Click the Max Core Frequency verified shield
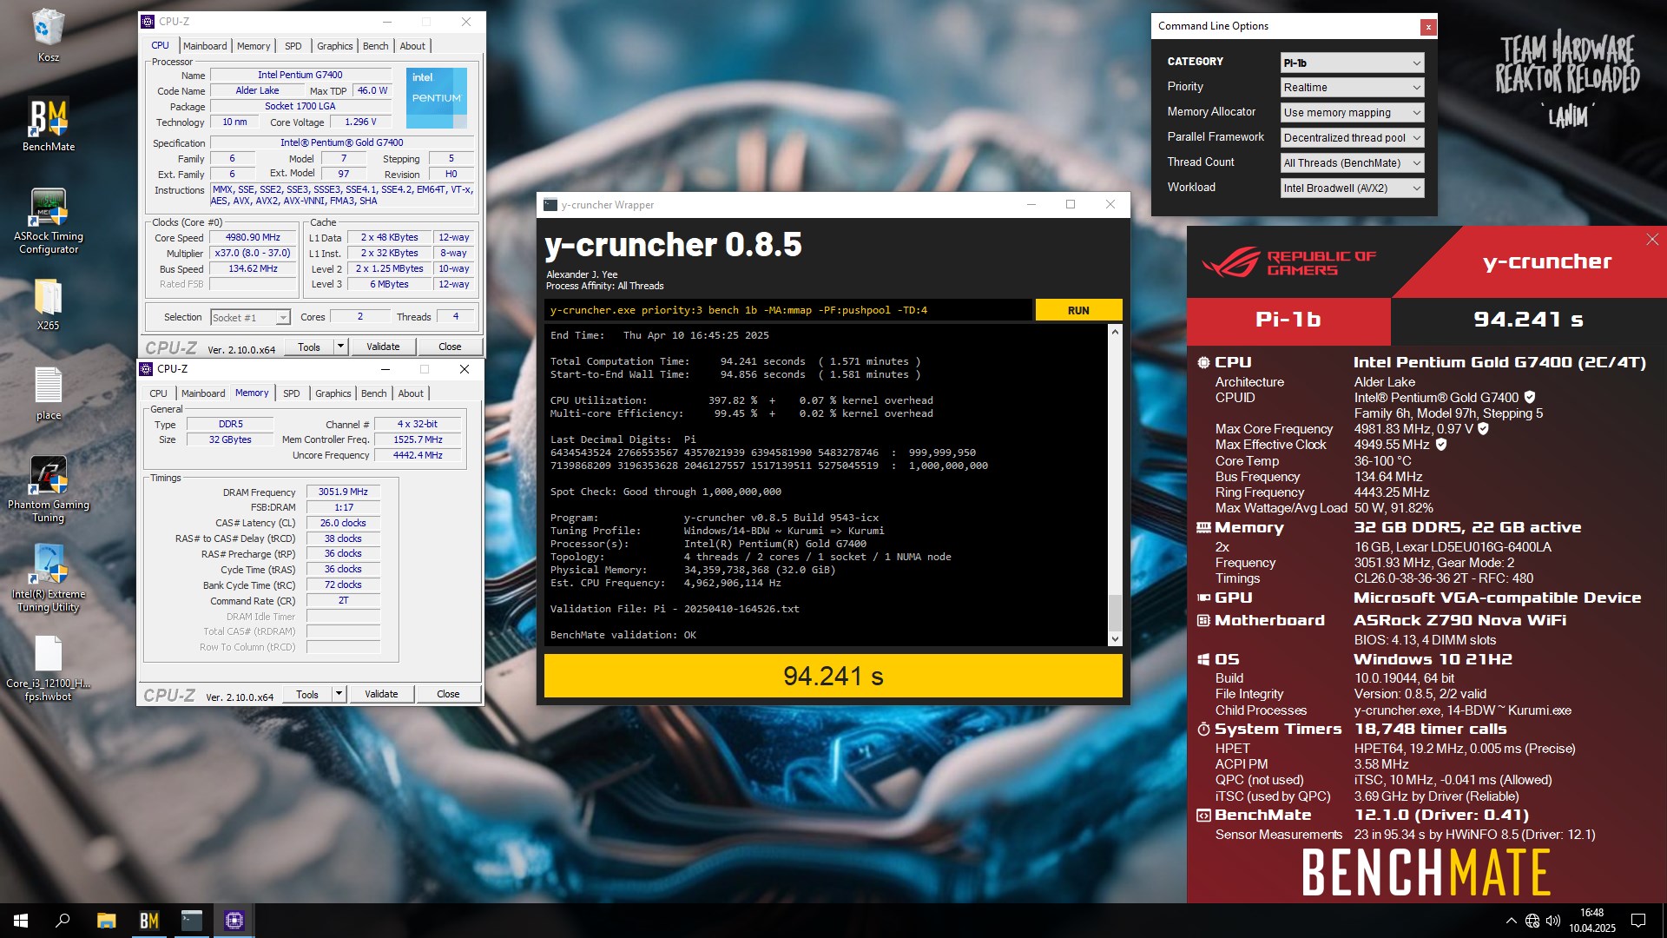The width and height of the screenshot is (1667, 938). (1484, 428)
